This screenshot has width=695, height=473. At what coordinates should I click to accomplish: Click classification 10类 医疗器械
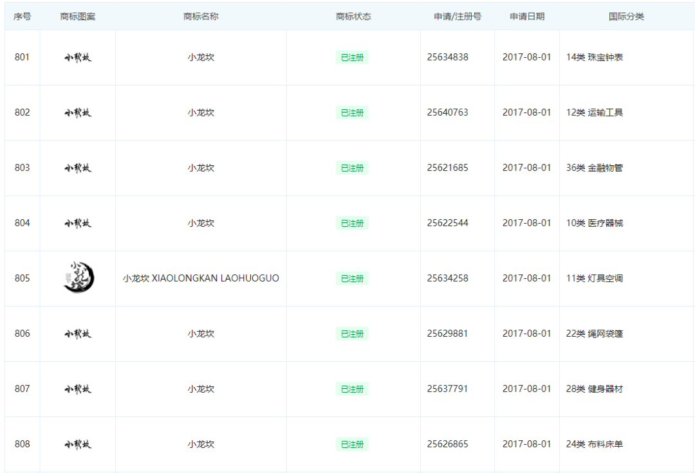click(595, 224)
